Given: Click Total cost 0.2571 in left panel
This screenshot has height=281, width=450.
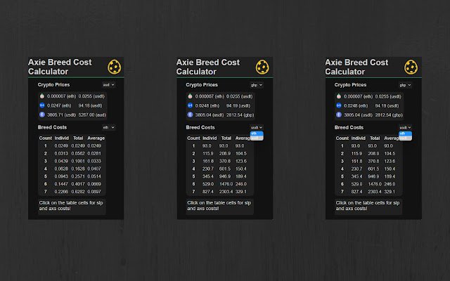Looking at the screenshot, I should 78,176.
